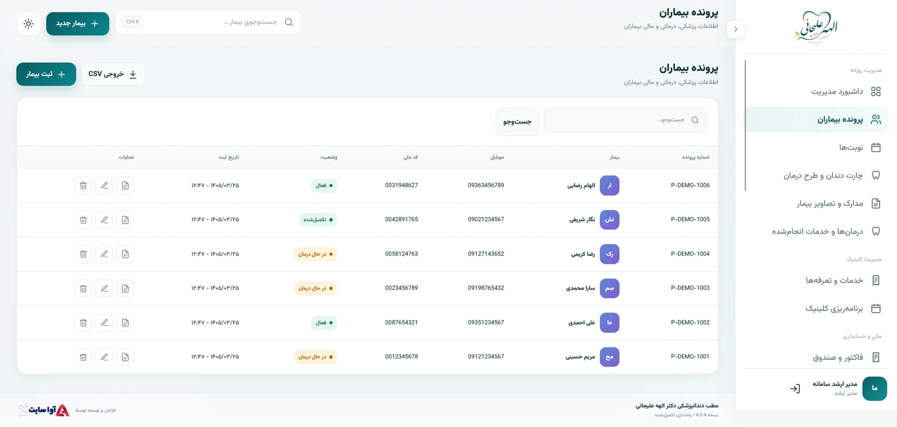Click the ثبت بیمار button
Viewport: 897px width, 427px height.
pyautogui.click(x=46, y=74)
